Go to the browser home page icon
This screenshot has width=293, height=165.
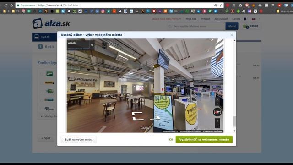coord(11,5)
